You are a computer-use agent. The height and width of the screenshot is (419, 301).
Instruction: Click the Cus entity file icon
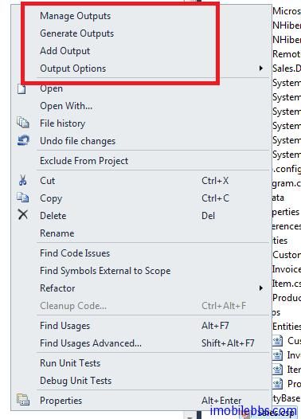click(277, 341)
